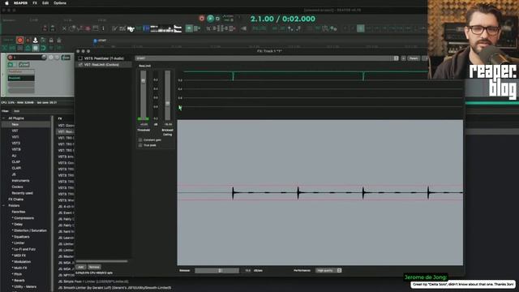The width and height of the screenshot is (519, 292).
Task: Click the download-arrow toolbar icon
Action: [x=36, y=40]
